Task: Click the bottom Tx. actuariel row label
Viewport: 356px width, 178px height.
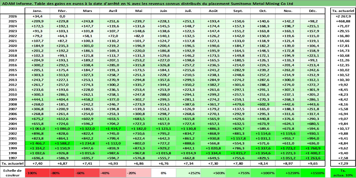Action: point(13,164)
